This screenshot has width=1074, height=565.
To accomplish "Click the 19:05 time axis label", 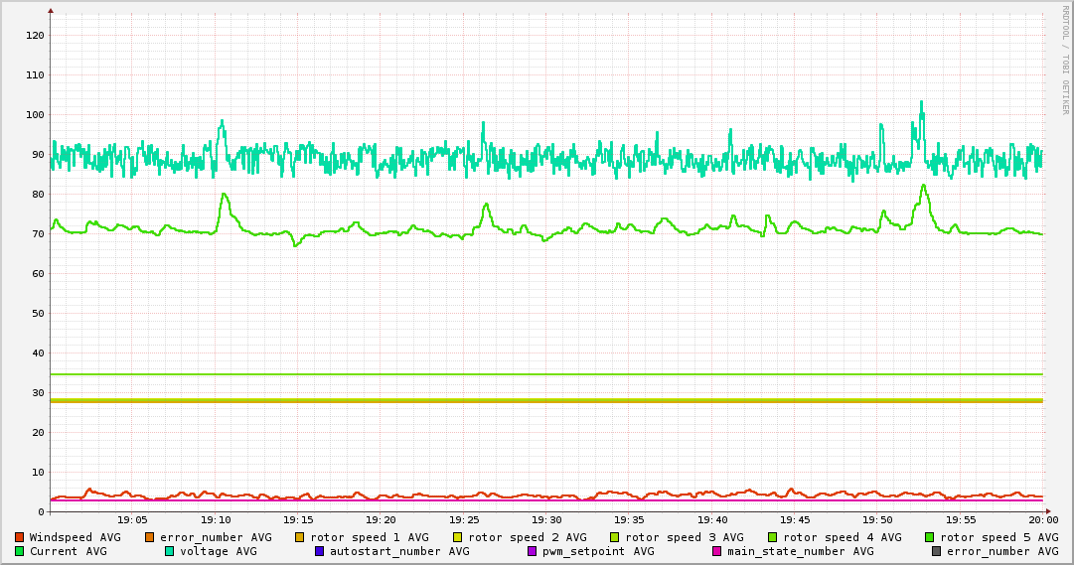I will (x=133, y=519).
